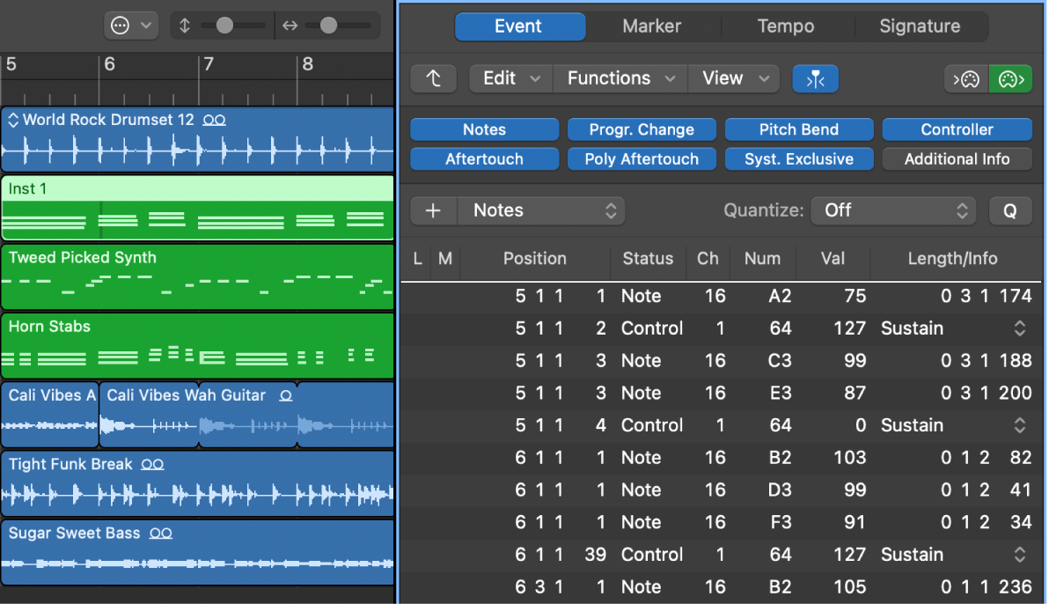Open the View dropdown menu
Viewport: 1049px width, 604px height.
tap(733, 78)
